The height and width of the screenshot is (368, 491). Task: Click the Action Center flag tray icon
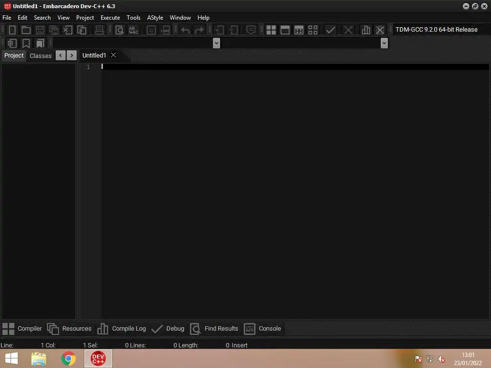tap(418, 359)
